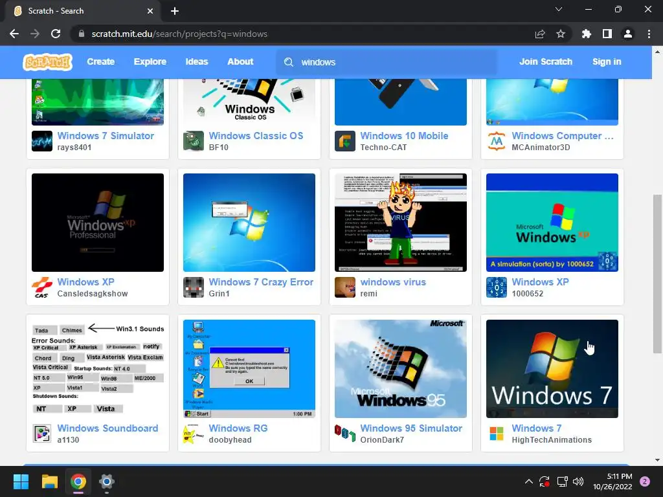Screen dimensions: 663x497
Task: Open Cansledsagkshow's CAS avatar icon
Action: (42, 287)
